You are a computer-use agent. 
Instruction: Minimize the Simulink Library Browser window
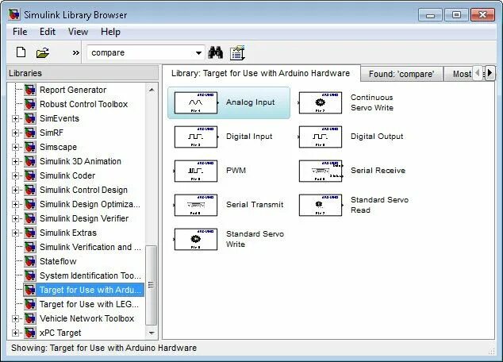(430, 15)
